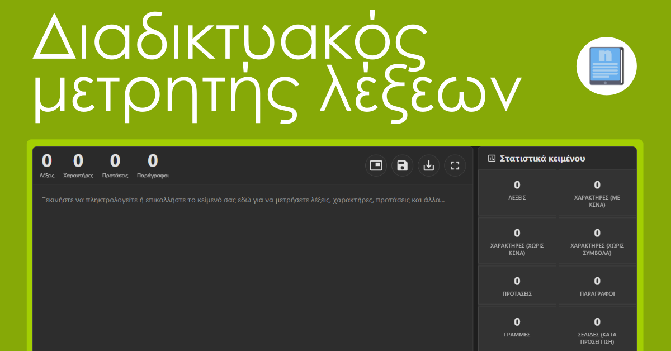This screenshot has width=671, height=351.
Task: Click the Προτάσεις counter above the editor
Action: pos(115,166)
